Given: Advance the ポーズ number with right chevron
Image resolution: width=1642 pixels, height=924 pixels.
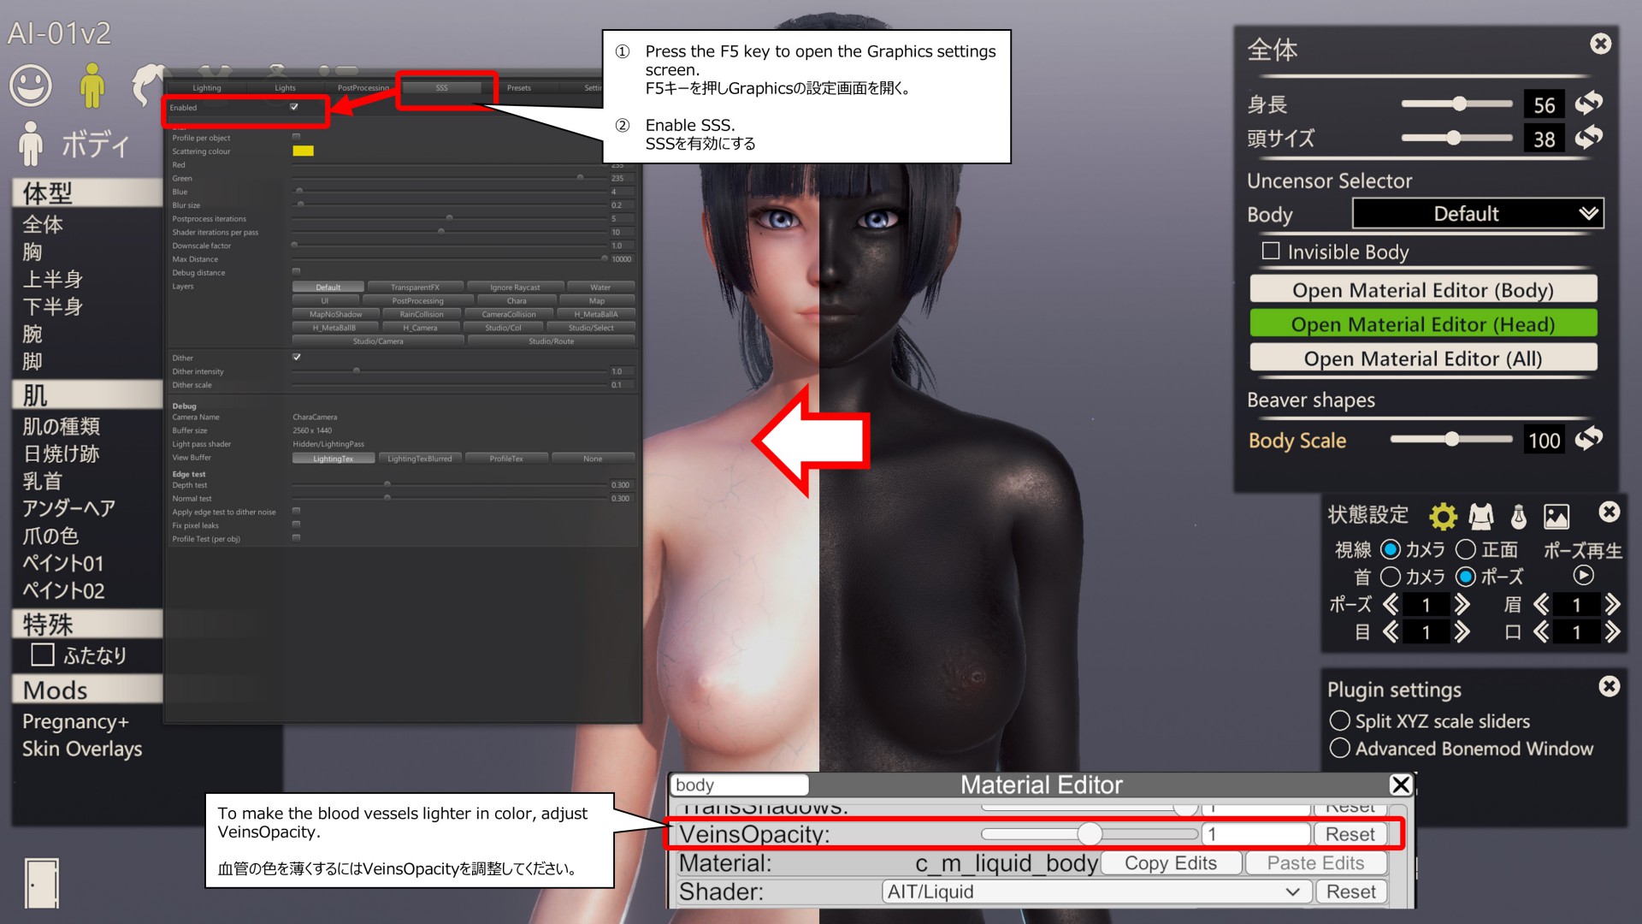Looking at the screenshot, I should tap(1462, 605).
